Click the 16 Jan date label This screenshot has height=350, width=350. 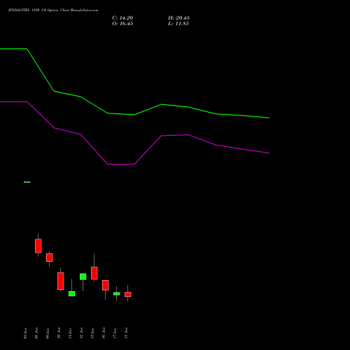104,333
